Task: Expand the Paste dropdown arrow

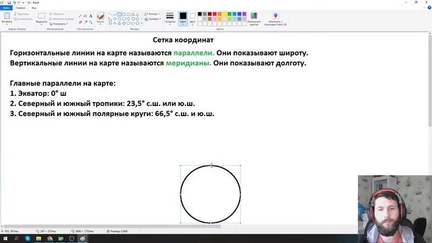Action: tap(7, 24)
